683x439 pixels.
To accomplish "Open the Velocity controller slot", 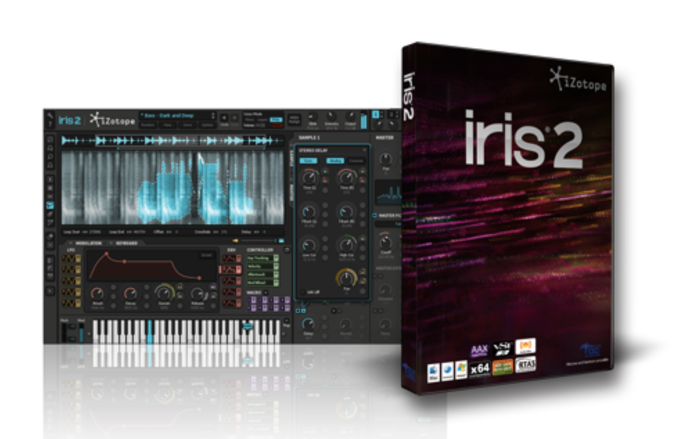I will (x=263, y=266).
